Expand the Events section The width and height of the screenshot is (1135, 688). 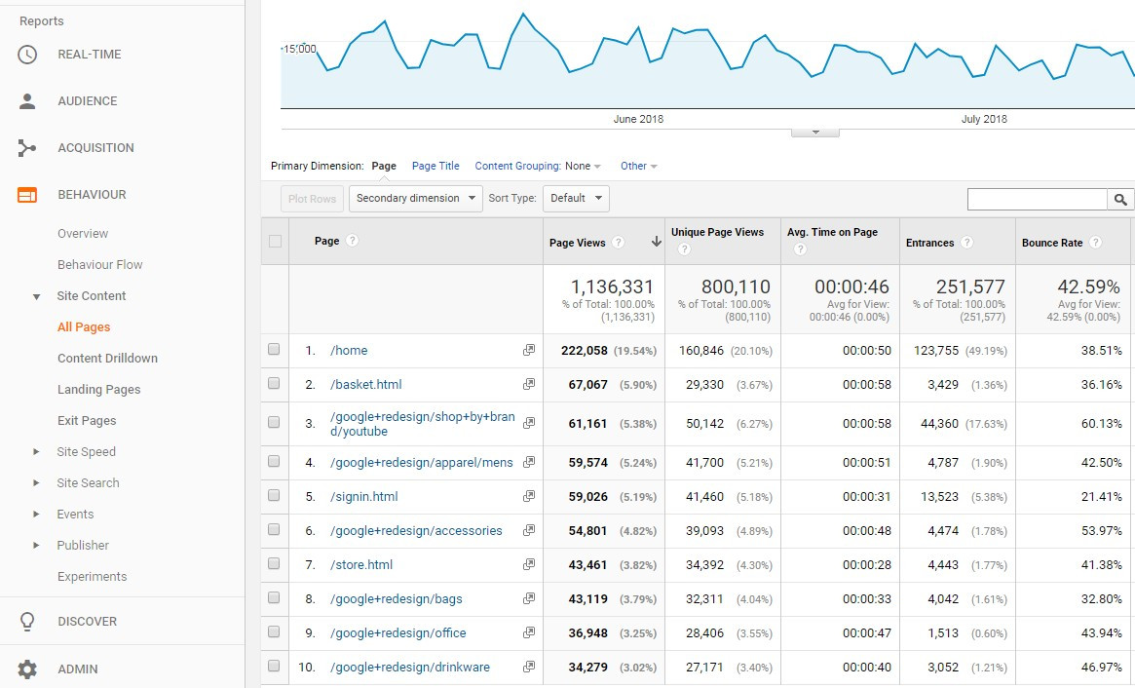[36, 515]
